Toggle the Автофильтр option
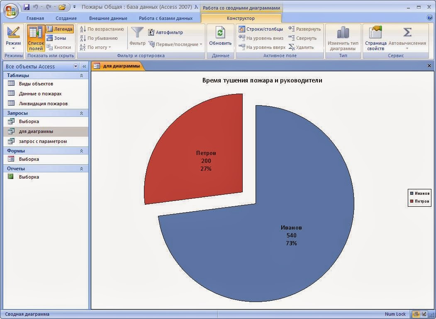436x319 pixels. (166, 32)
